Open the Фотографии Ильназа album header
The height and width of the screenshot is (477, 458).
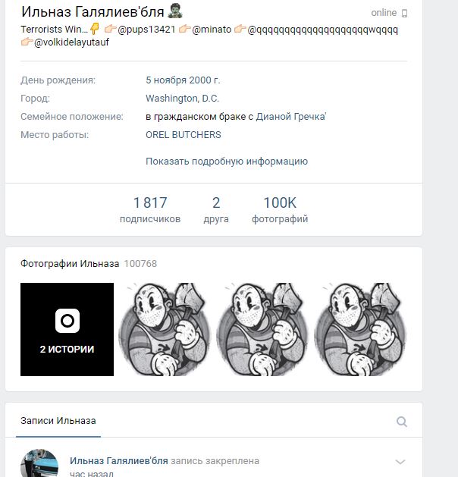pos(70,263)
